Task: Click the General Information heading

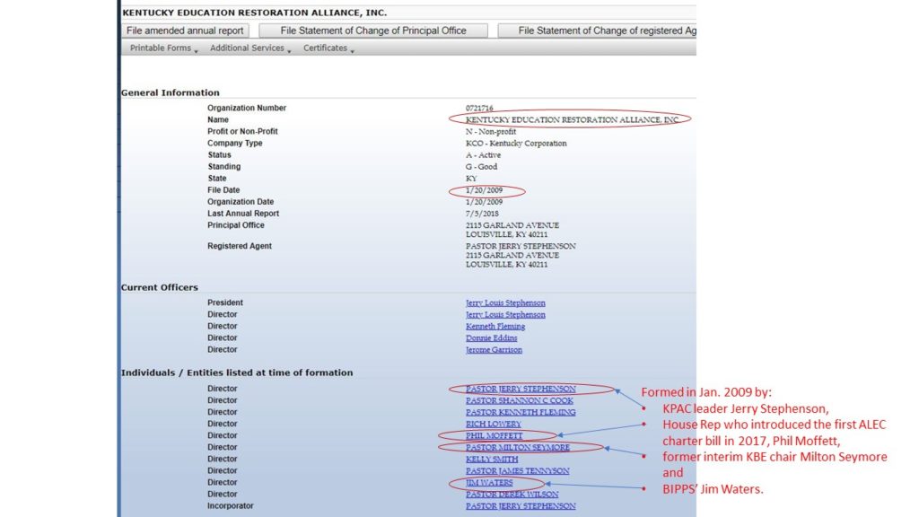Action: 170,92
